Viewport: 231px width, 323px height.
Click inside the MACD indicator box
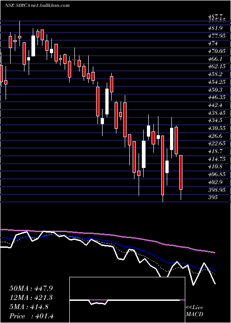pos(127,300)
